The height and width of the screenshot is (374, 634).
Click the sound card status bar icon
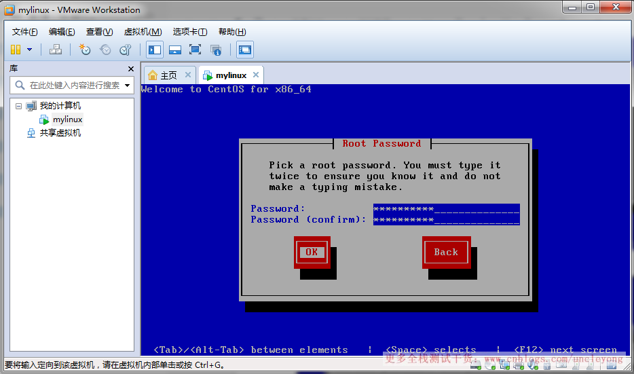point(533,365)
